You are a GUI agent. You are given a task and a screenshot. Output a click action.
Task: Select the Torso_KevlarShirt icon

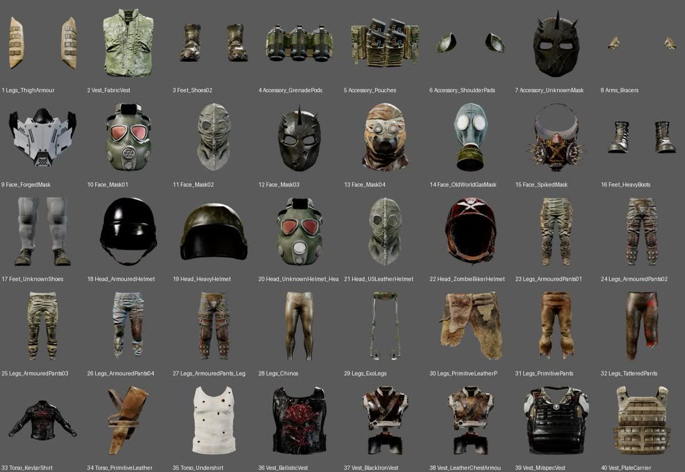pyautogui.click(x=43, y=420)
